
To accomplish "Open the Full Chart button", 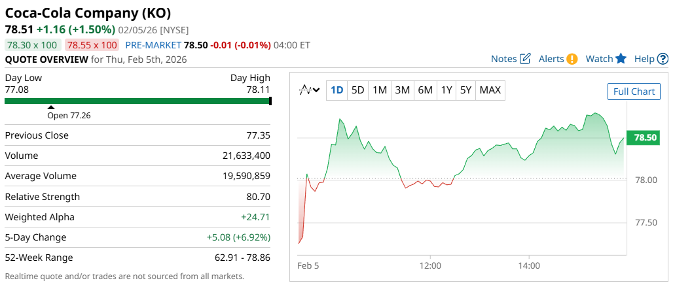I will (x=634, y=92).
